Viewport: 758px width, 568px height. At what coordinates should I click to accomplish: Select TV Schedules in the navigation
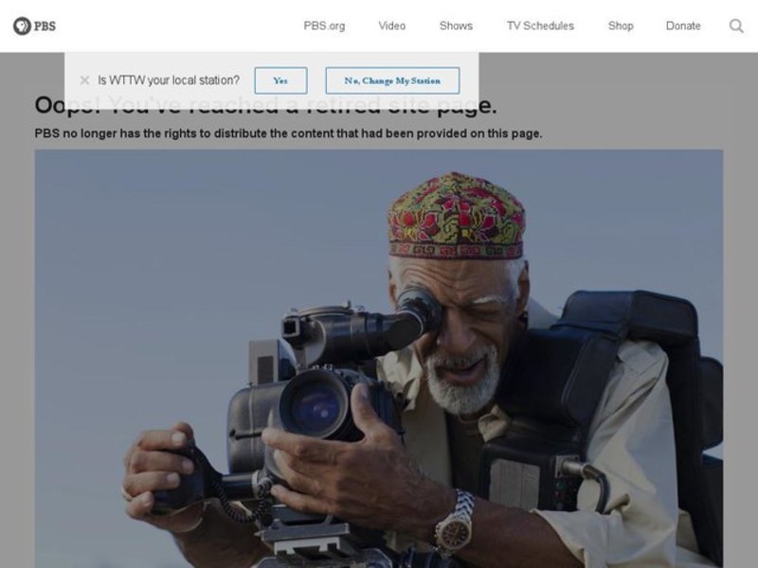tap(540, 26)
